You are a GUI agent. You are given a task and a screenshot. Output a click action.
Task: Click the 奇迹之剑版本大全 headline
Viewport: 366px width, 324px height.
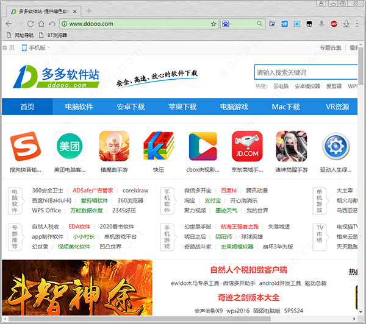[249, 297]
